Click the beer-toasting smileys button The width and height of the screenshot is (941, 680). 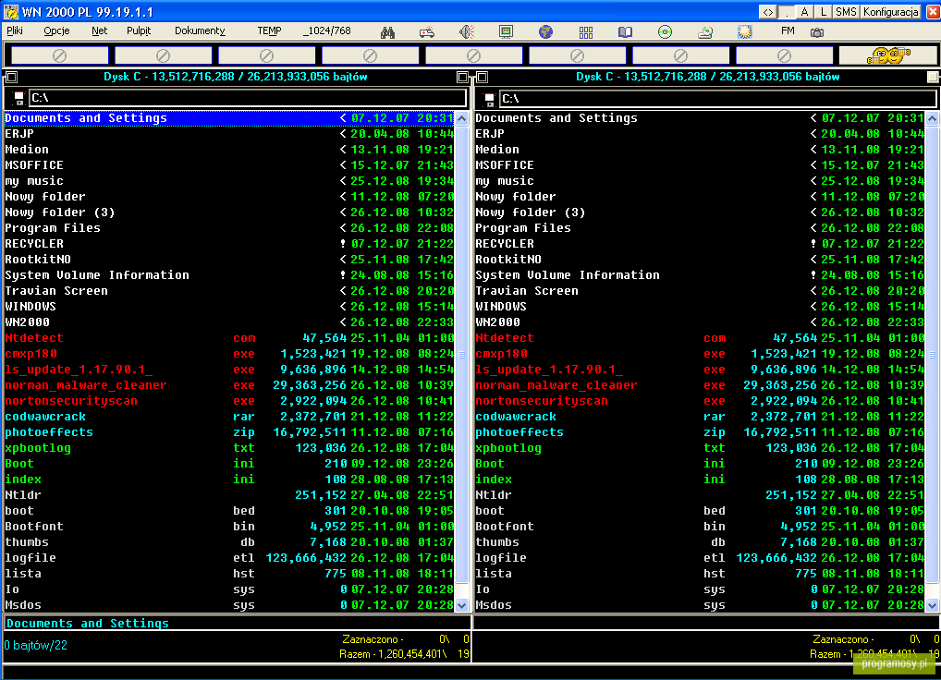[888, 55]
